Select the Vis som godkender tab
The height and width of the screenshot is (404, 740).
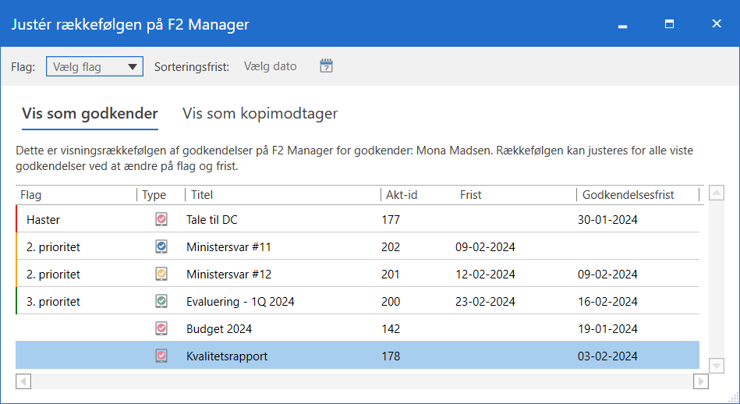click(x=90, y=113)
